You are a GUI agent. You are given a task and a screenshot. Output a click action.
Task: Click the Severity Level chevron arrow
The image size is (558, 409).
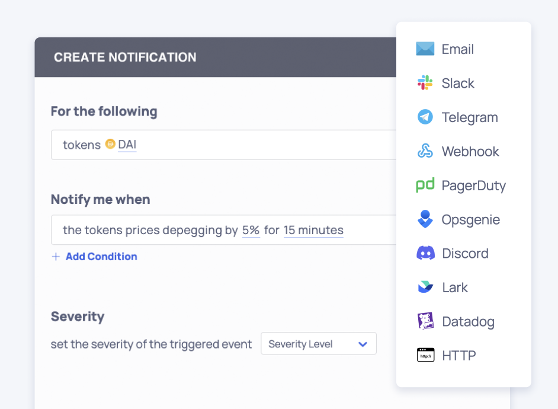point(363,344)
